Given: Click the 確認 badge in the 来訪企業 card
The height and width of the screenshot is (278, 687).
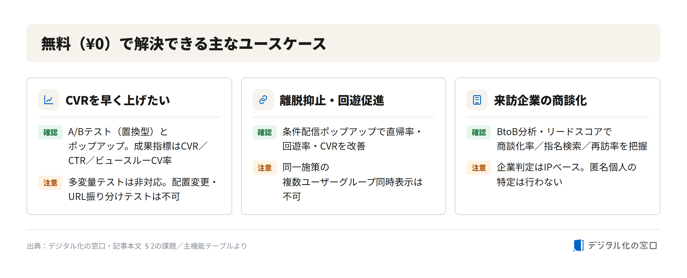Looking at the screenshot, I should coord(479,132).
